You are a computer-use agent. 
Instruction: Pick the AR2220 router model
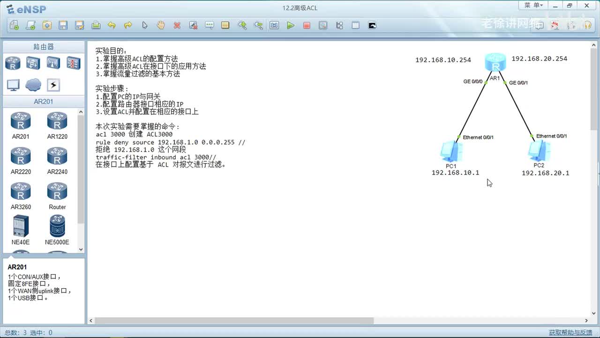21,161
